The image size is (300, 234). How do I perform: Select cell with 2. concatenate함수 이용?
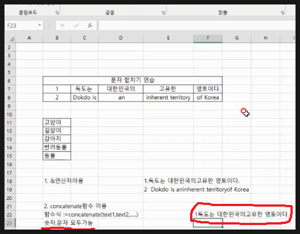point(75,206)
